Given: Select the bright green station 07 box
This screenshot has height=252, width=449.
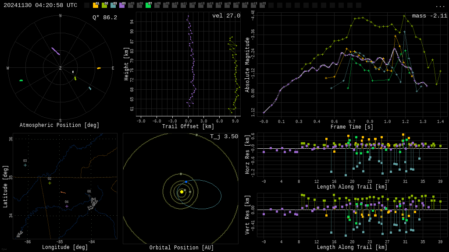Looking at the screenshot, I should pyautogui.click(x=148, y=5).
